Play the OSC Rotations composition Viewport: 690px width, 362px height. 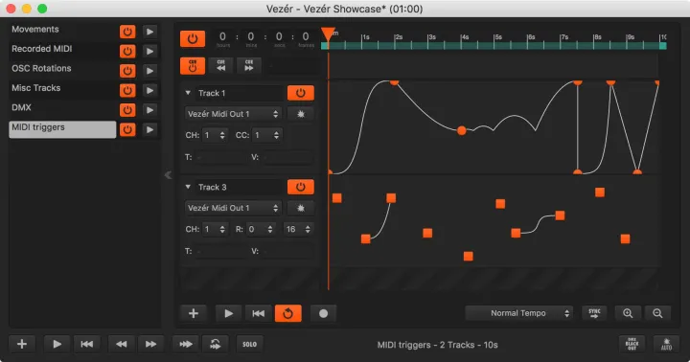(x=150, y=71)
